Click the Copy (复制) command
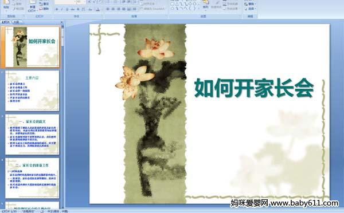Screen dimensions: 344x213 coord(17,4)
